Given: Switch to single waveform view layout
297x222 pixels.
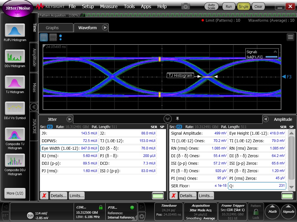Looking at the screenshot, I should [x=44, y=37].
